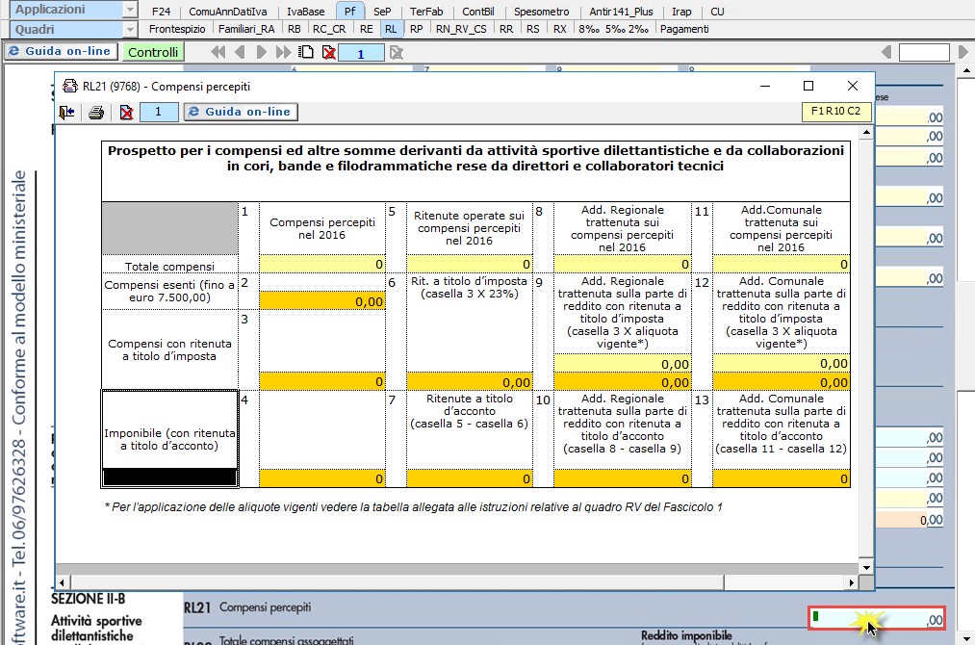Click field 7 Ritenute a titolo d'acconto value
This screenshot has height=645, width=975.
point(470,478)
